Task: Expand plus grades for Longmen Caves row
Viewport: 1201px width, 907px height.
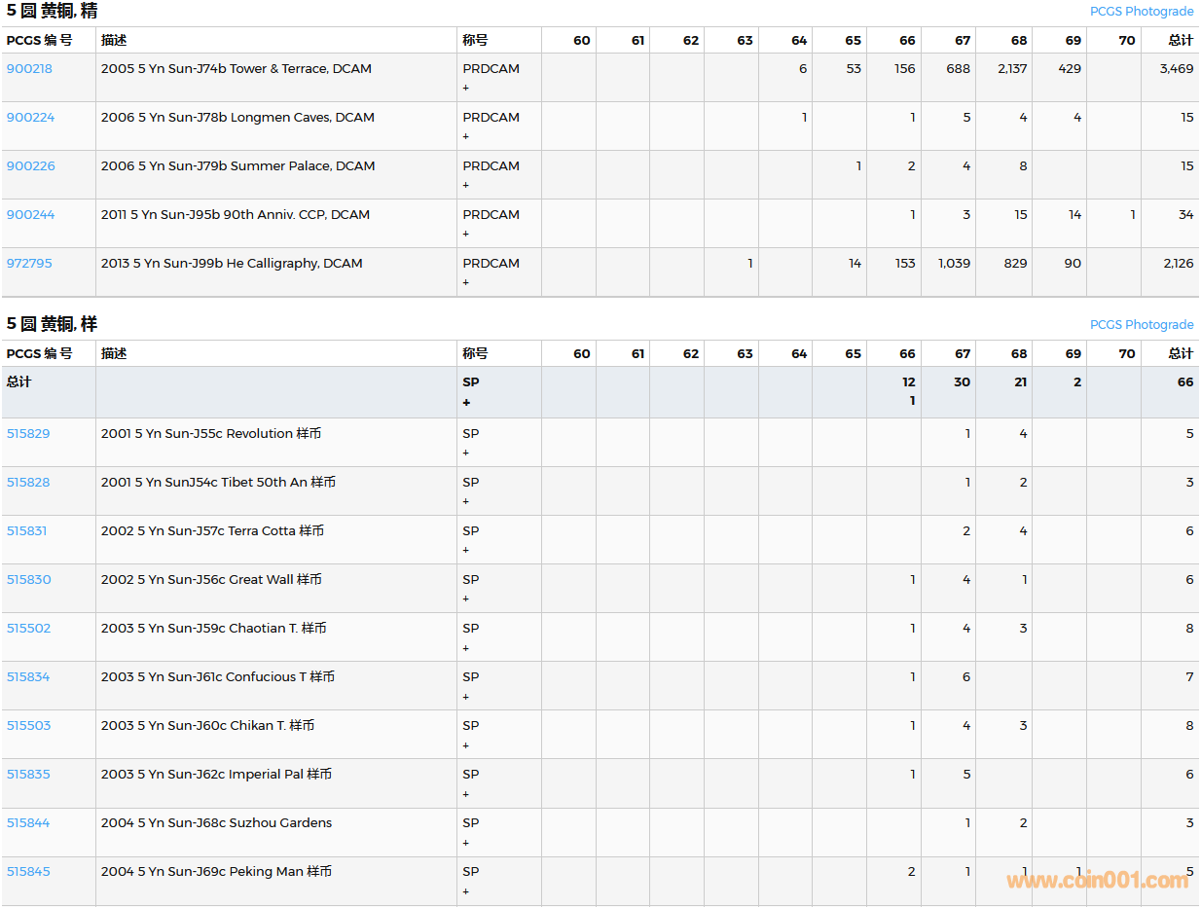Action: [x=465, y=136]
